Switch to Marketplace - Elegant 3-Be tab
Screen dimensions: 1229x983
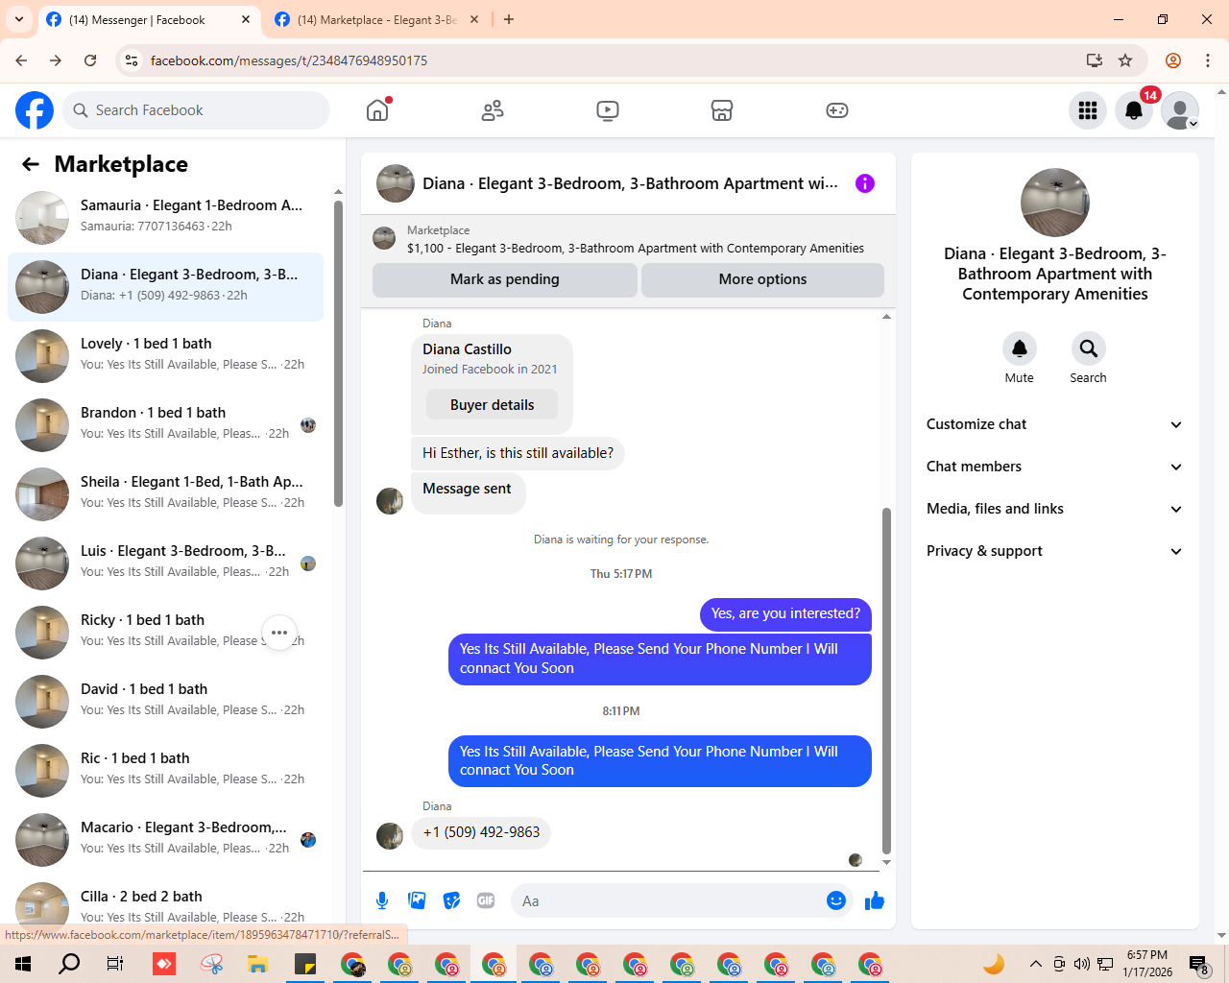[x=377, y=19]
